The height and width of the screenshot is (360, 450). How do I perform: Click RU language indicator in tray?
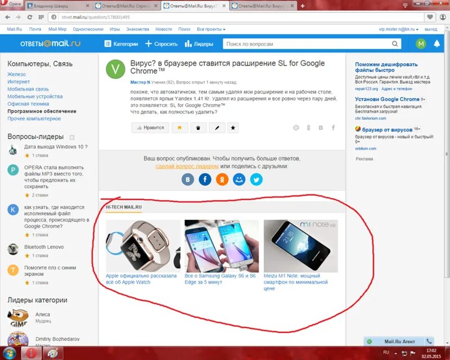click(x=386, y=352)
